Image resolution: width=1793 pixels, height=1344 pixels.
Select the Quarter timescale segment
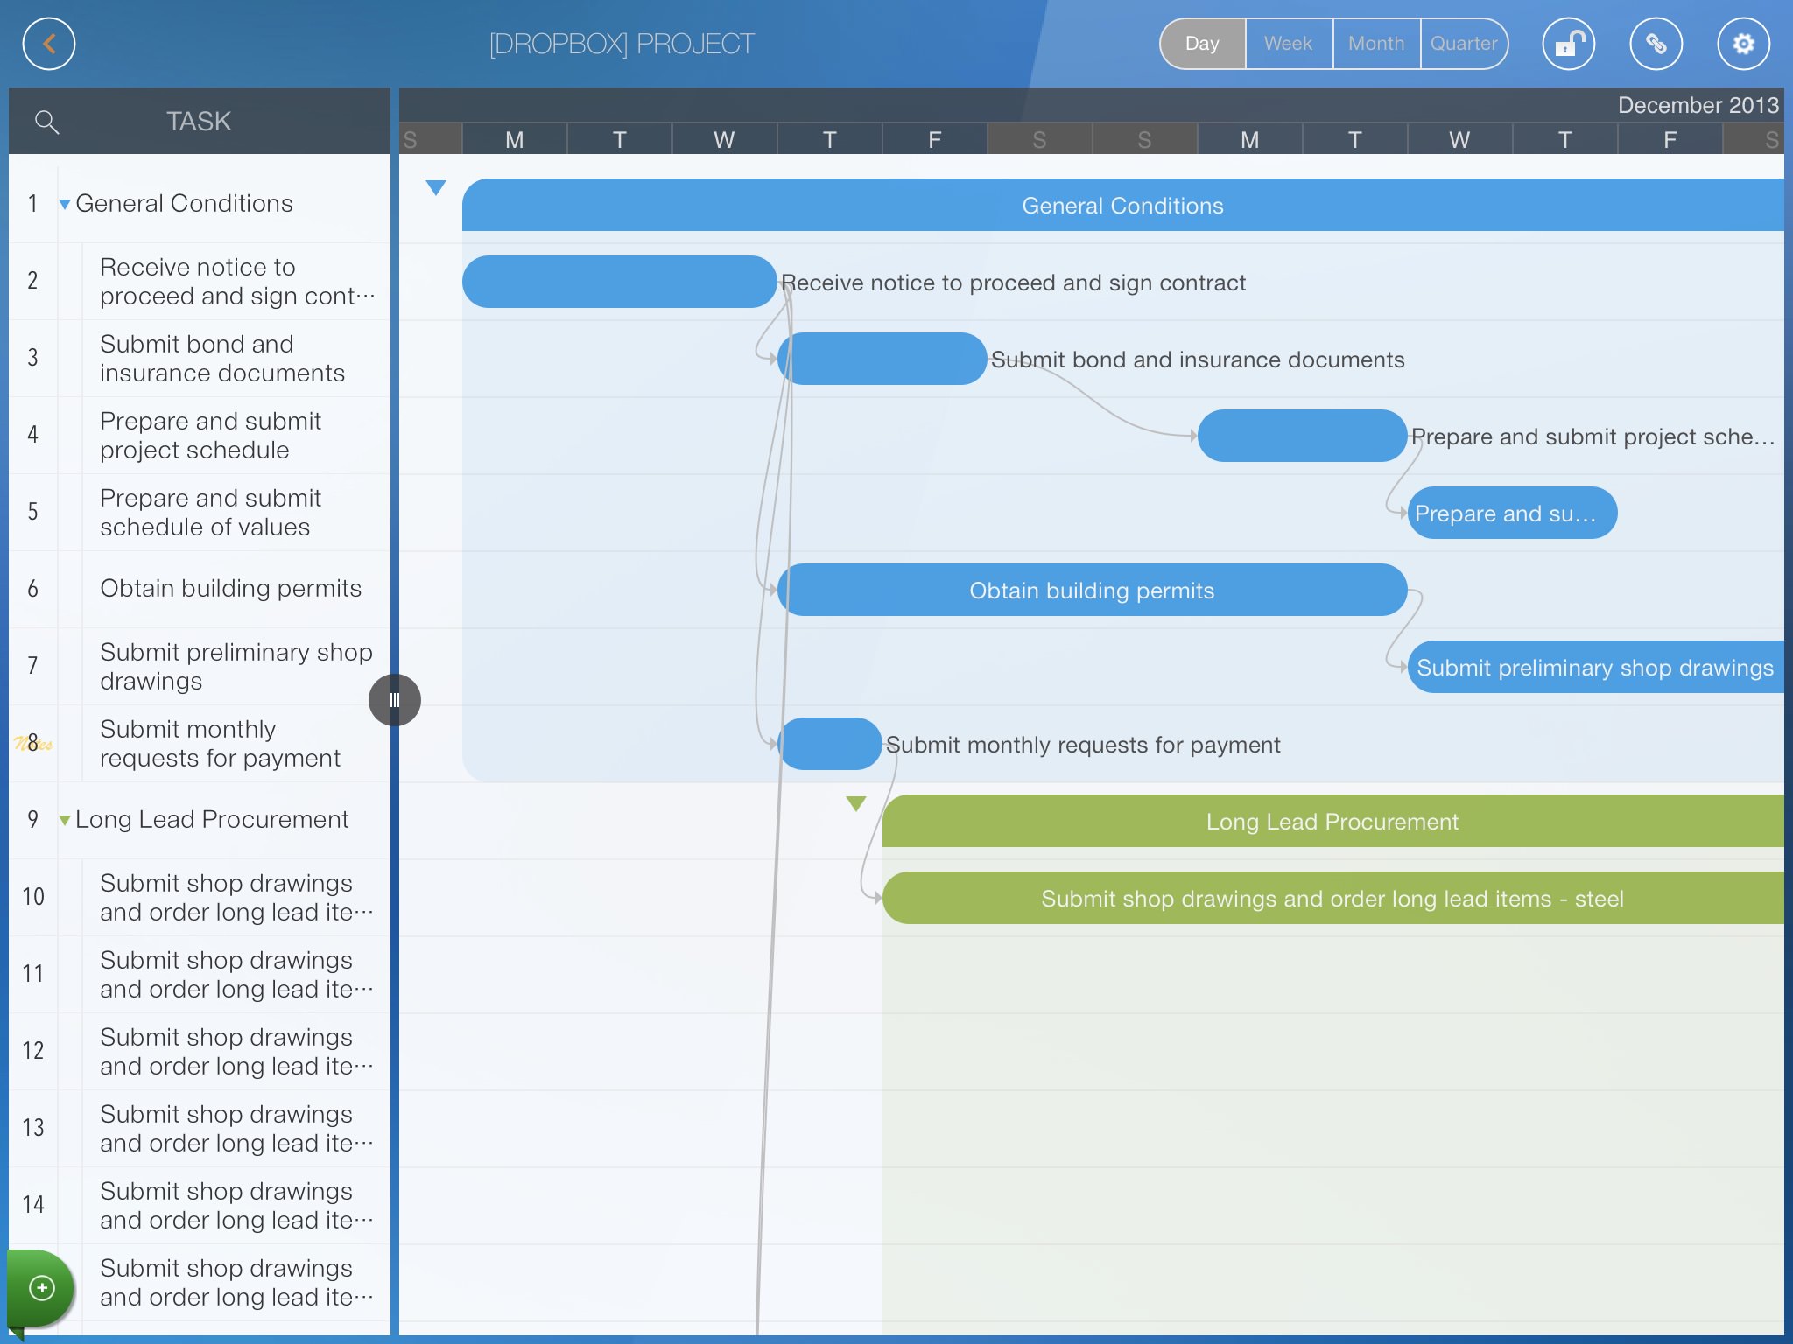(1463, 44)
